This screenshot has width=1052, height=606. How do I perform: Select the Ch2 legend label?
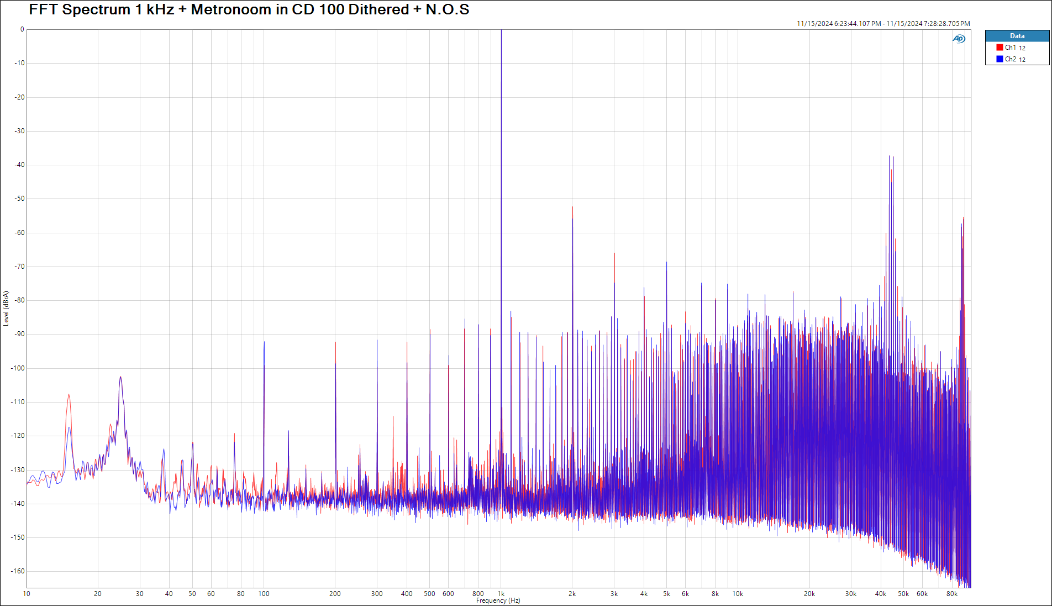1010,59
